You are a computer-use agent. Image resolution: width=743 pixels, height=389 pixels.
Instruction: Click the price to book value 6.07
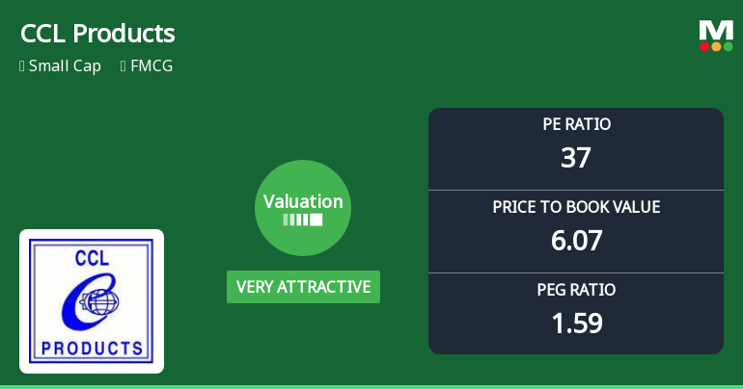(576, 240)
